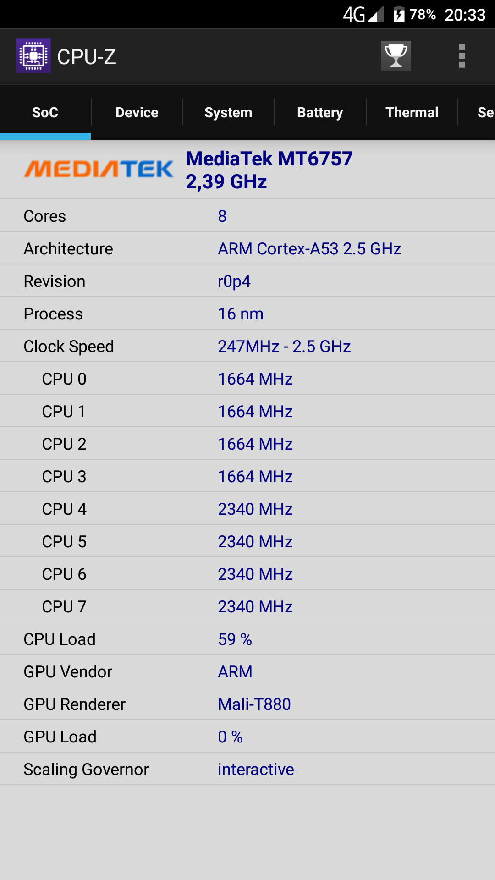
Task: Tap the MediaTek logo image
Action: 99,169
